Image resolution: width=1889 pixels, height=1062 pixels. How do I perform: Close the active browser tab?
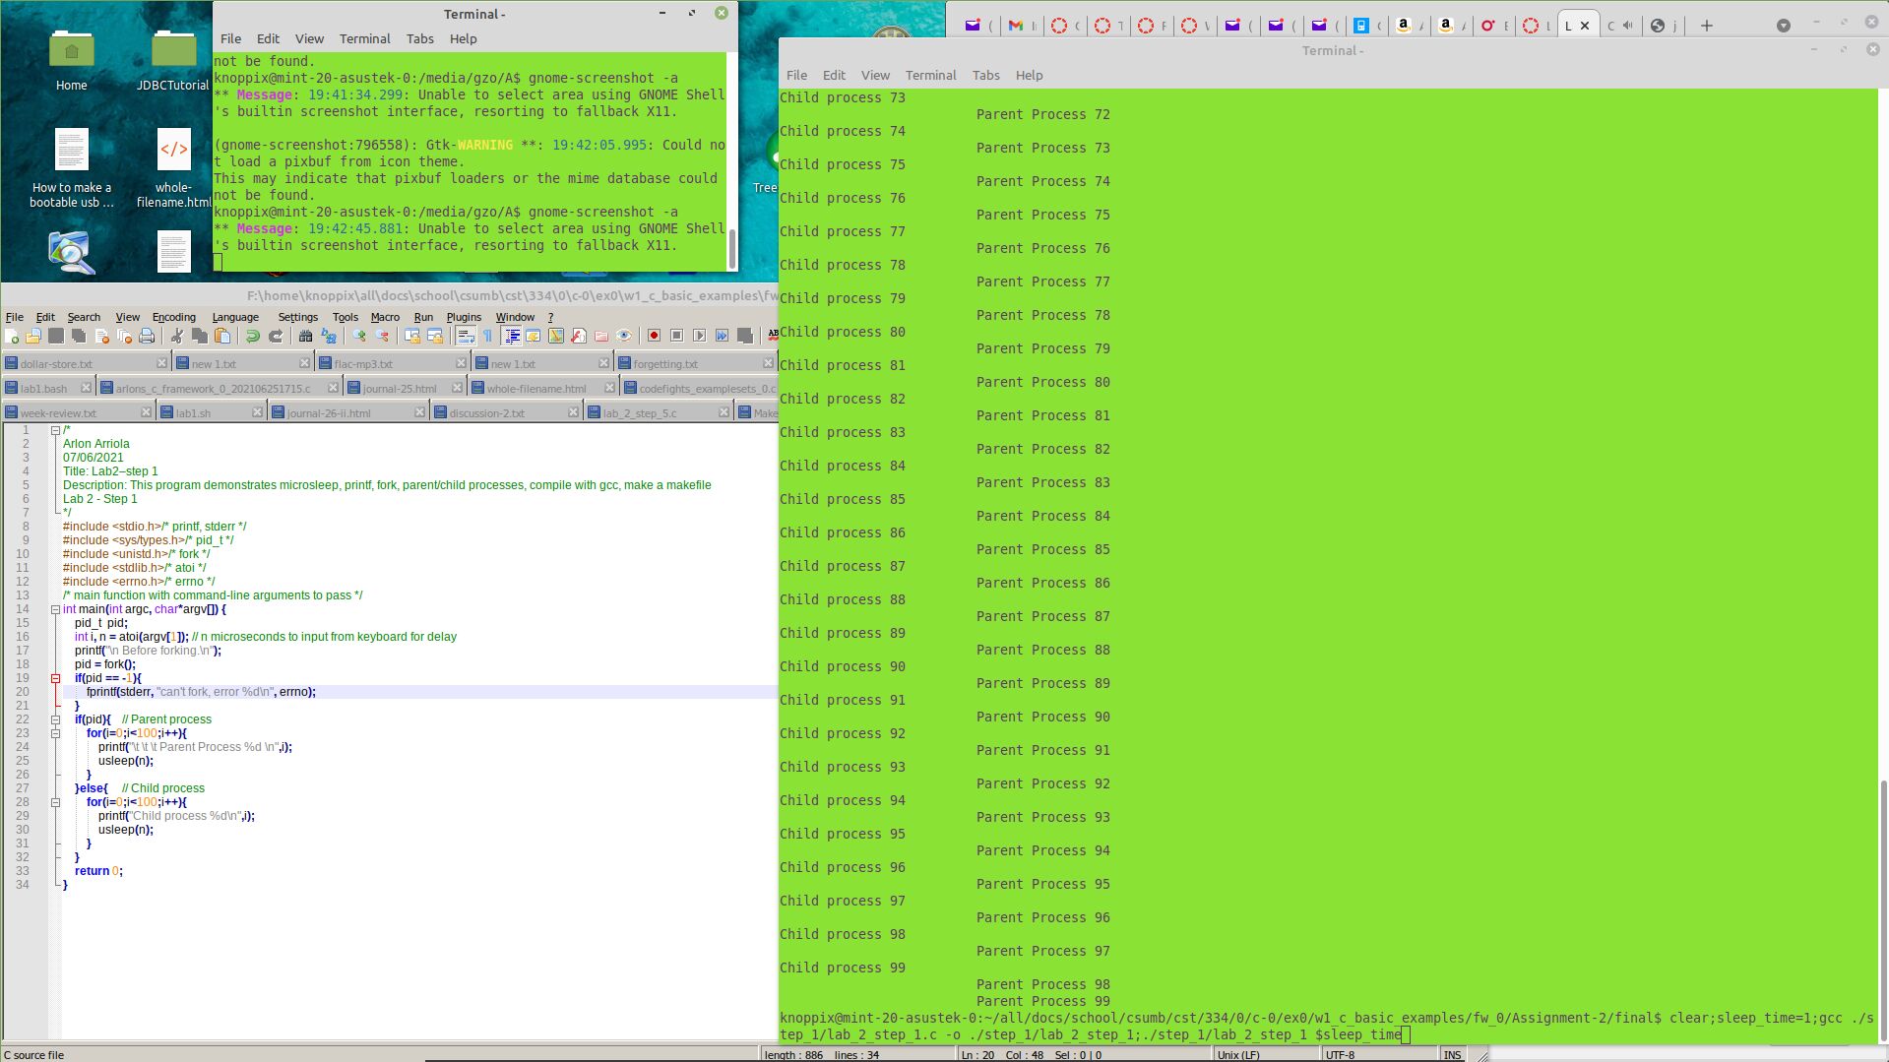coord(1585,26)
